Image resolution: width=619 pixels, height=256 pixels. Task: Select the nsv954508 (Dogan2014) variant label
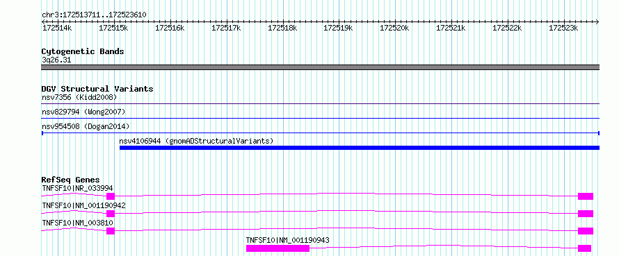86,126
